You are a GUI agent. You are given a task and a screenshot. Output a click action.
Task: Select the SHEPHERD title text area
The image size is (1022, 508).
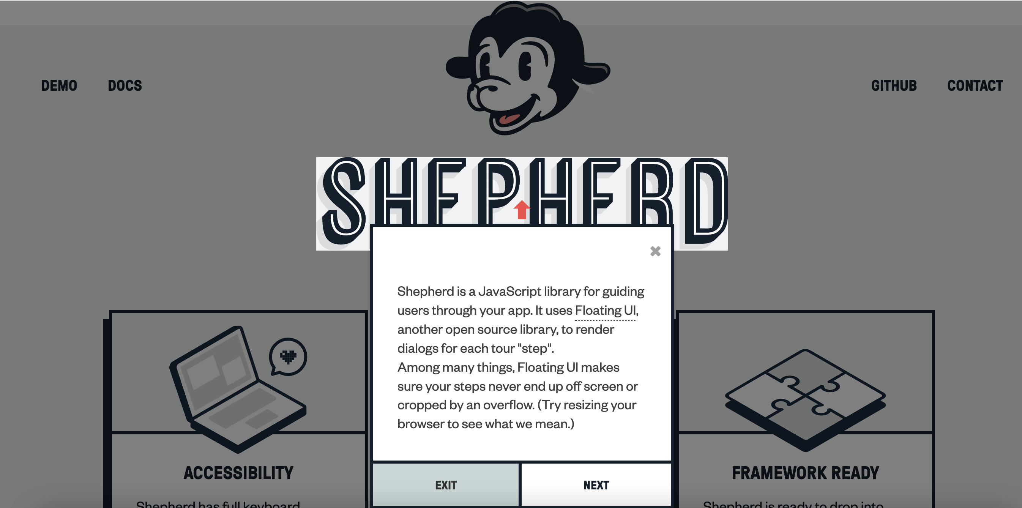pos(521,203)
